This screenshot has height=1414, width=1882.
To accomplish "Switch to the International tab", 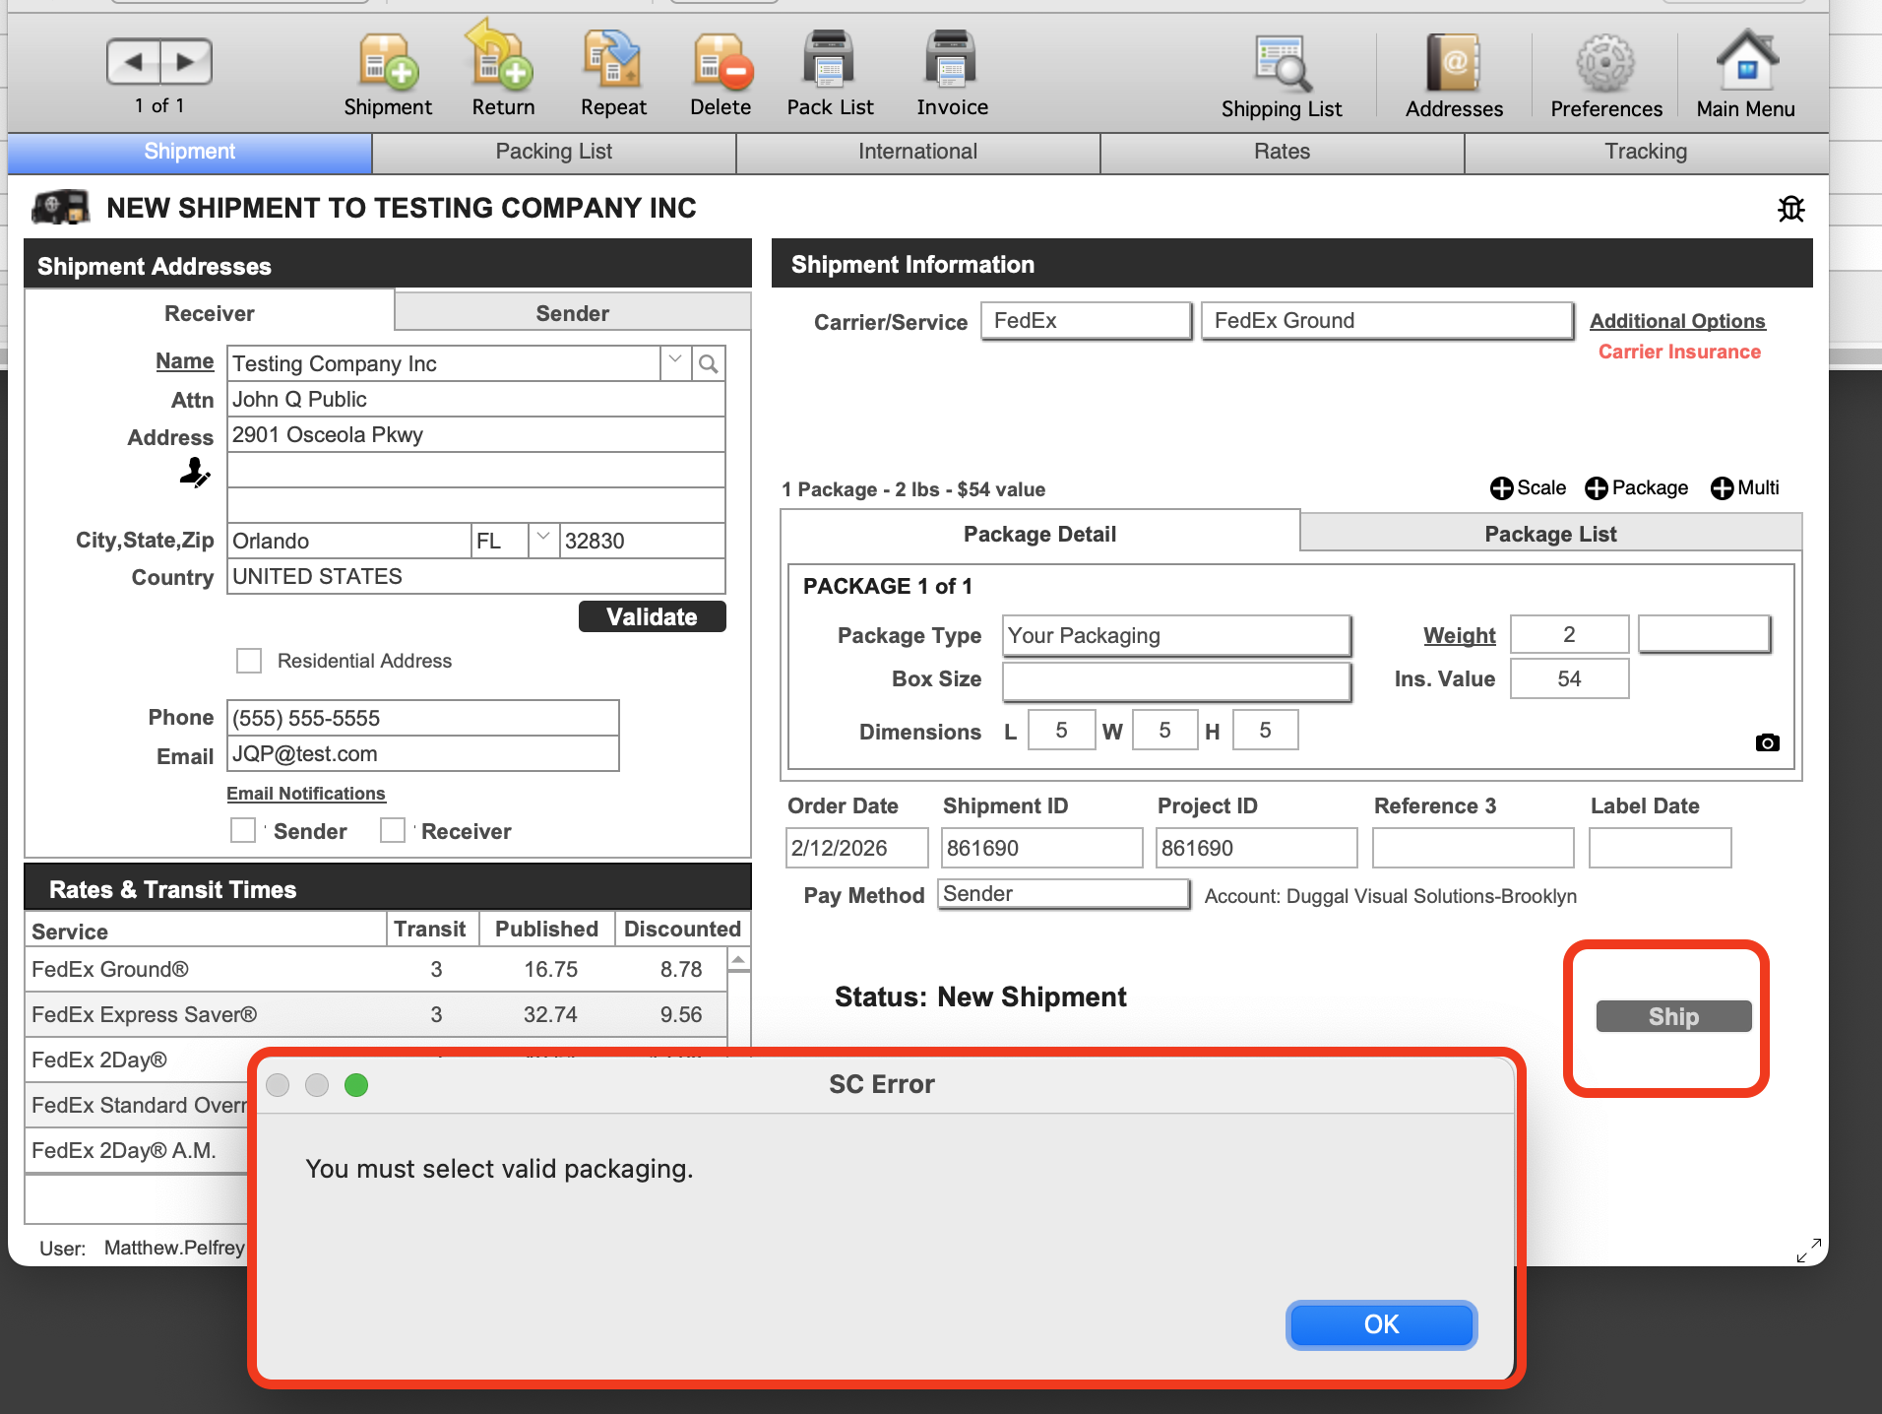I will click(x=917, y=152).
